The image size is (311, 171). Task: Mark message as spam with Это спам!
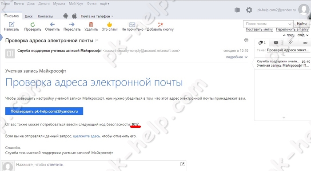[x=109, y=26]
